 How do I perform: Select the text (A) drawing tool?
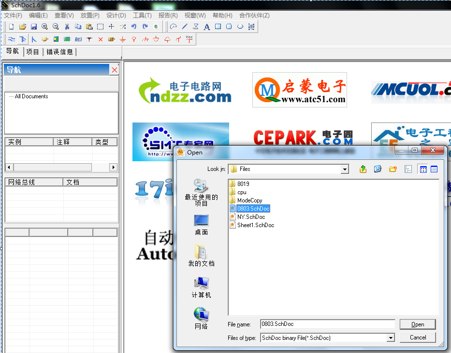click(207, 27)
